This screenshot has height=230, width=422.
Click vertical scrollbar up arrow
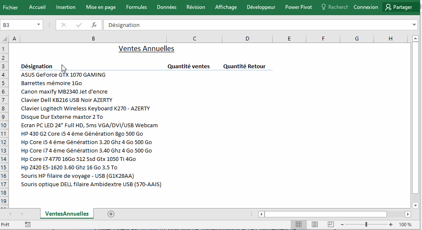point(415,39)
